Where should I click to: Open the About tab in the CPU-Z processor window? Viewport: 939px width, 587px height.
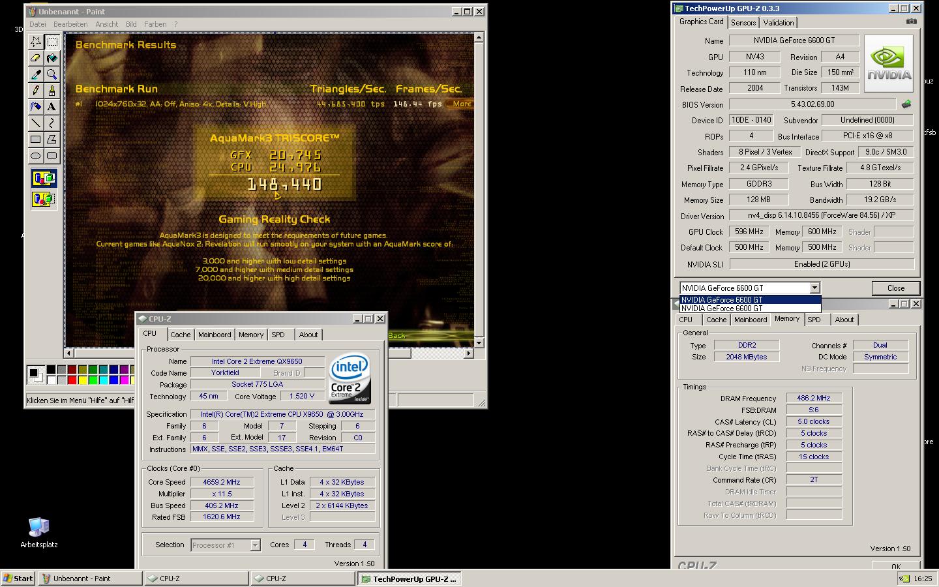point(308,335)
